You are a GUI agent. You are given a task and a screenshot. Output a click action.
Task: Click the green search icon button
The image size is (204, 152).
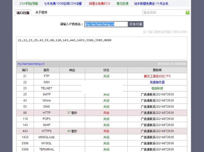tap(188, 13)
